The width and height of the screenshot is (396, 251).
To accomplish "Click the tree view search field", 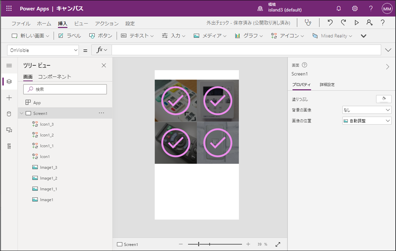I will click(65, 89).
